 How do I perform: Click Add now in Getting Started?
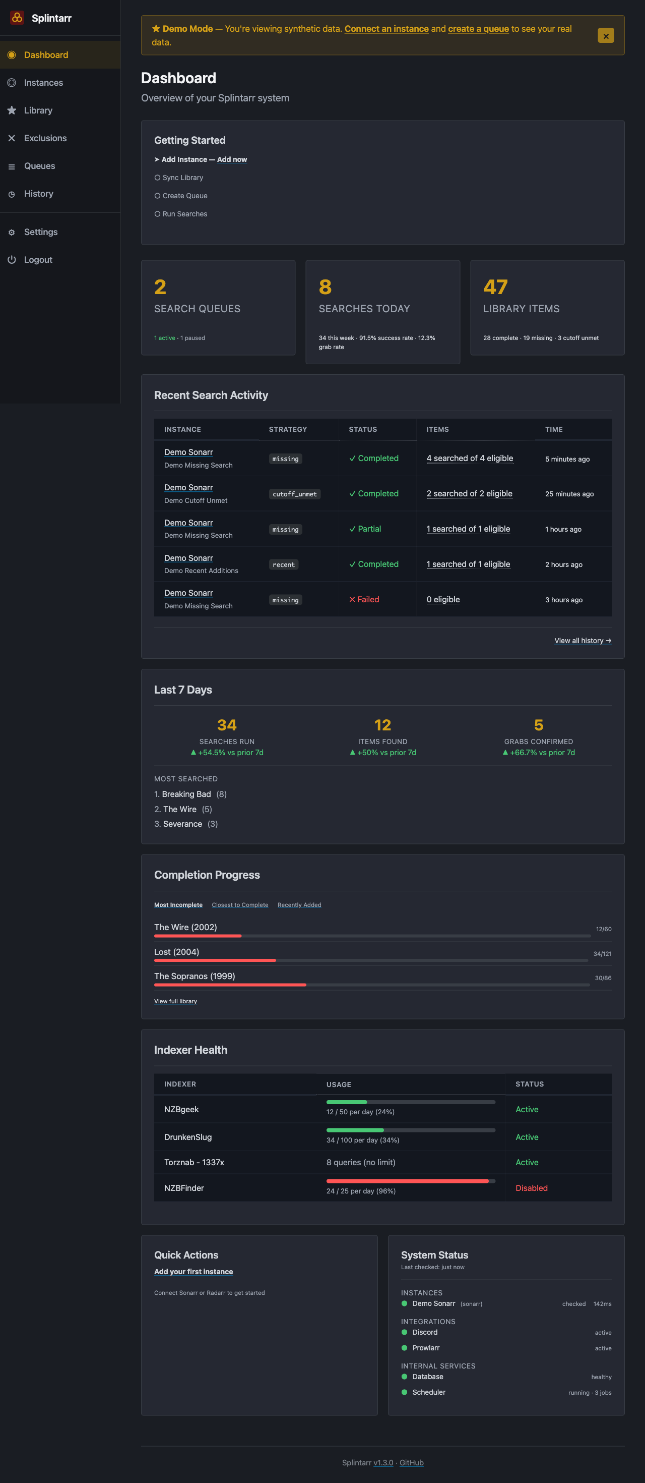tap(232, 159)
